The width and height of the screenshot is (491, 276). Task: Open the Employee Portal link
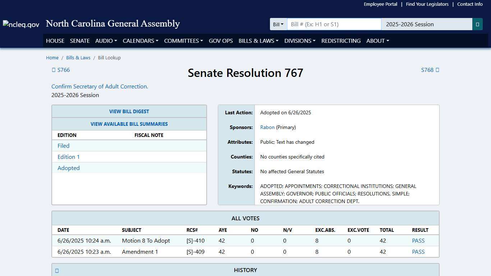point(380,4)
